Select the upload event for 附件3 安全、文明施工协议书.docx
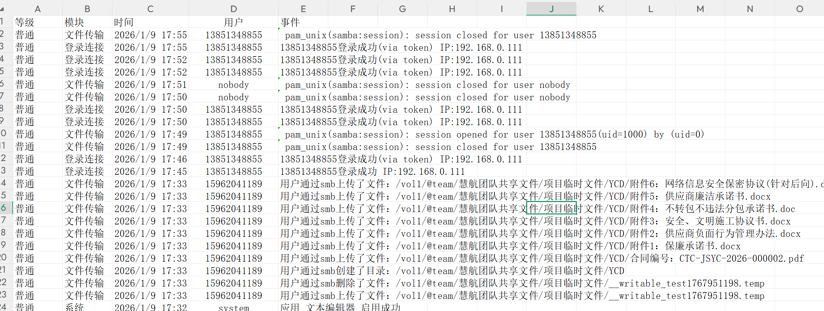 coord(535,221)
